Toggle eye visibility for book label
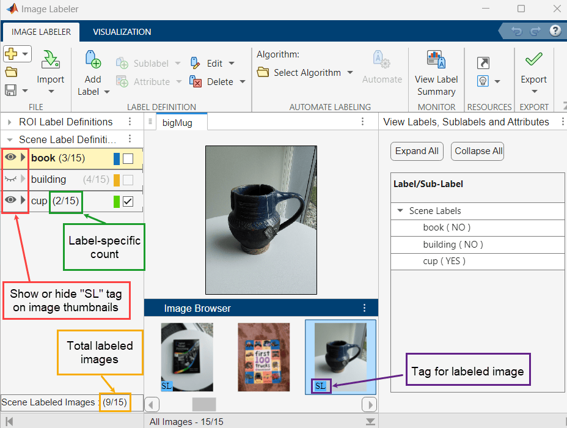Image resolution: width=567 pixels, height=428 pixels. [10, 157]
